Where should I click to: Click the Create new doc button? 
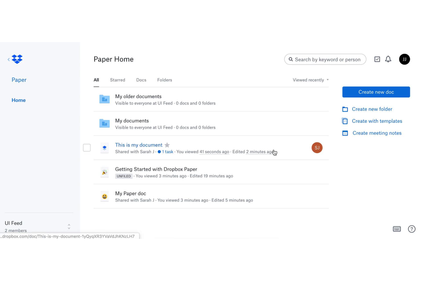pyautogui.click(x=376, y=92)
